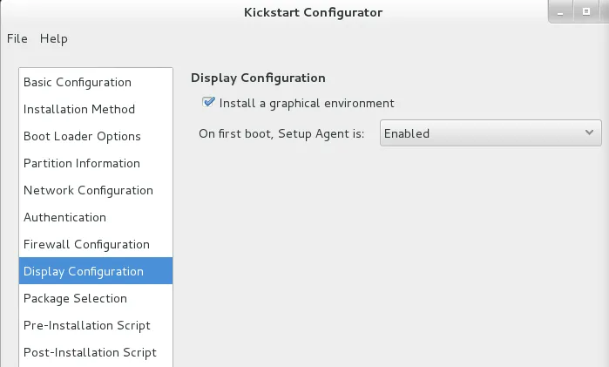Switch to Network Configuration section
Image resolution: width=609 pixels, height=367 pixels.
(x=88, y=190)
